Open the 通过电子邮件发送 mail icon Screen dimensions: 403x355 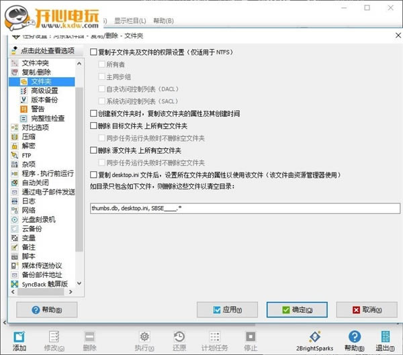(x=15, y=192)
